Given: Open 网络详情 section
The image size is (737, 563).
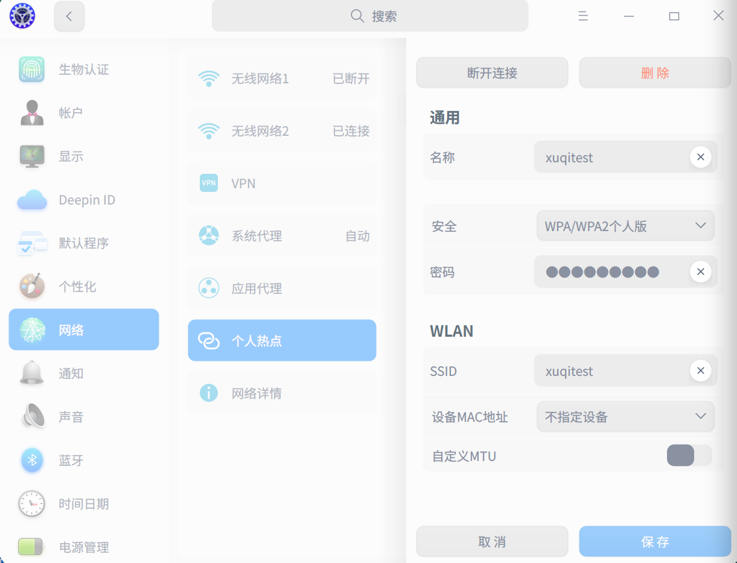Looking at the screenshot, I should (x=282, y=393).
